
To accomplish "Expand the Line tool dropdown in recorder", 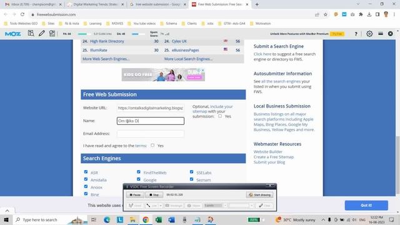I will pos(161,206).
